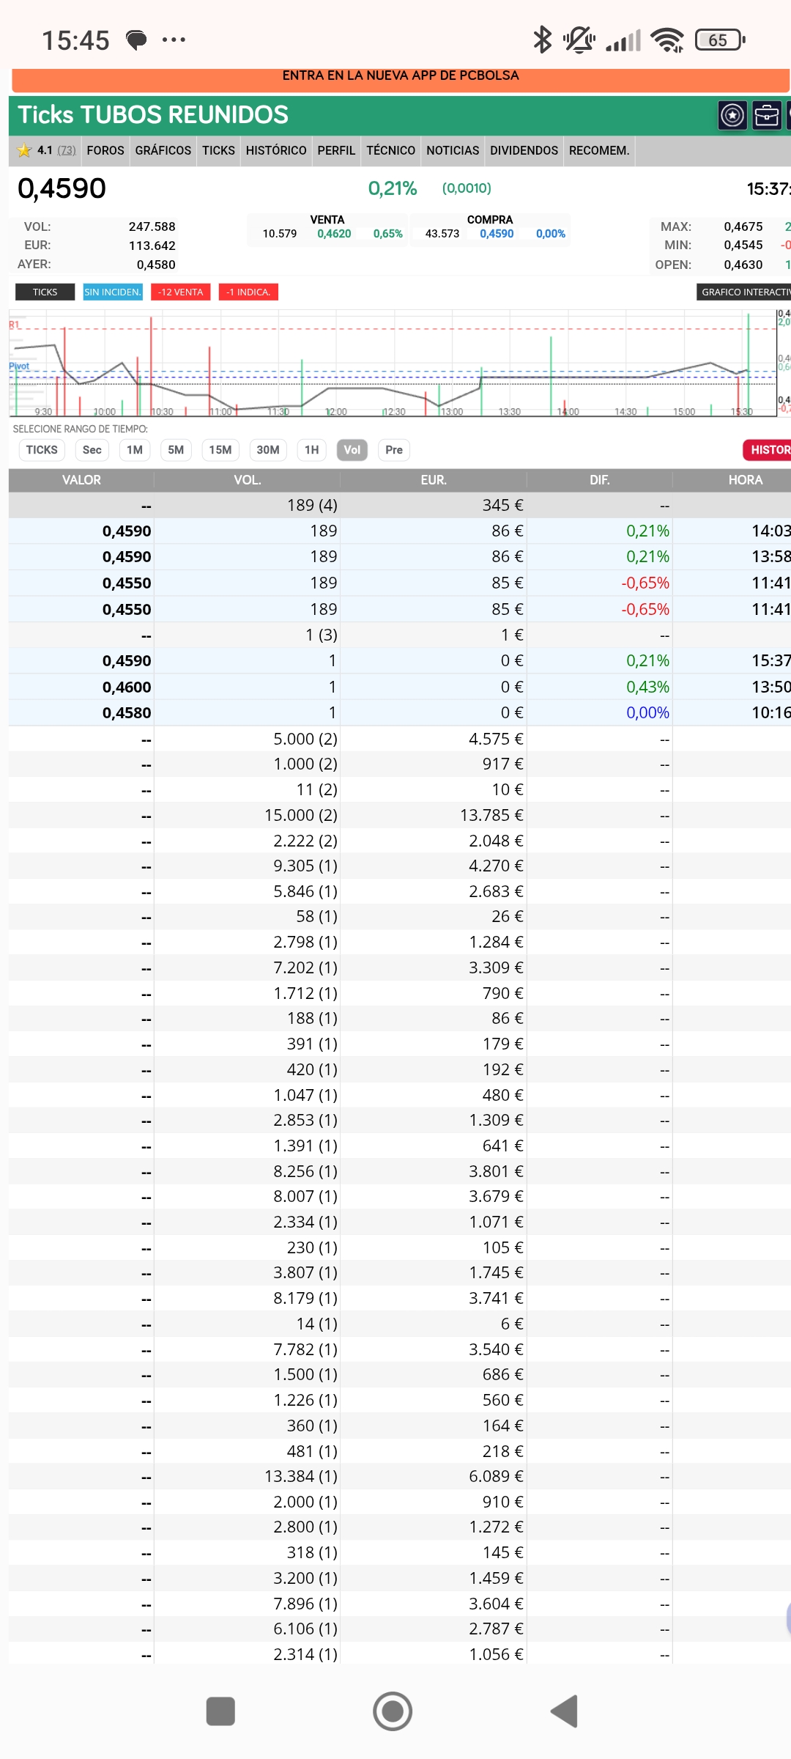
Task: Open the FOROS tab
Action: (105, 150)
